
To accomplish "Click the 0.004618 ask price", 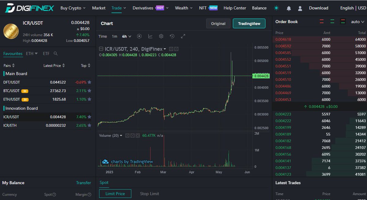I will pos(283,39).
